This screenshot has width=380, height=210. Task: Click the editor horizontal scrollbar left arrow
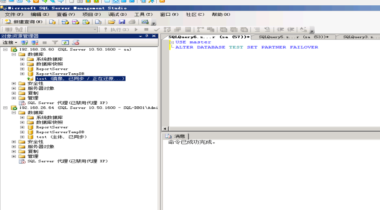(x=165, y=129)
